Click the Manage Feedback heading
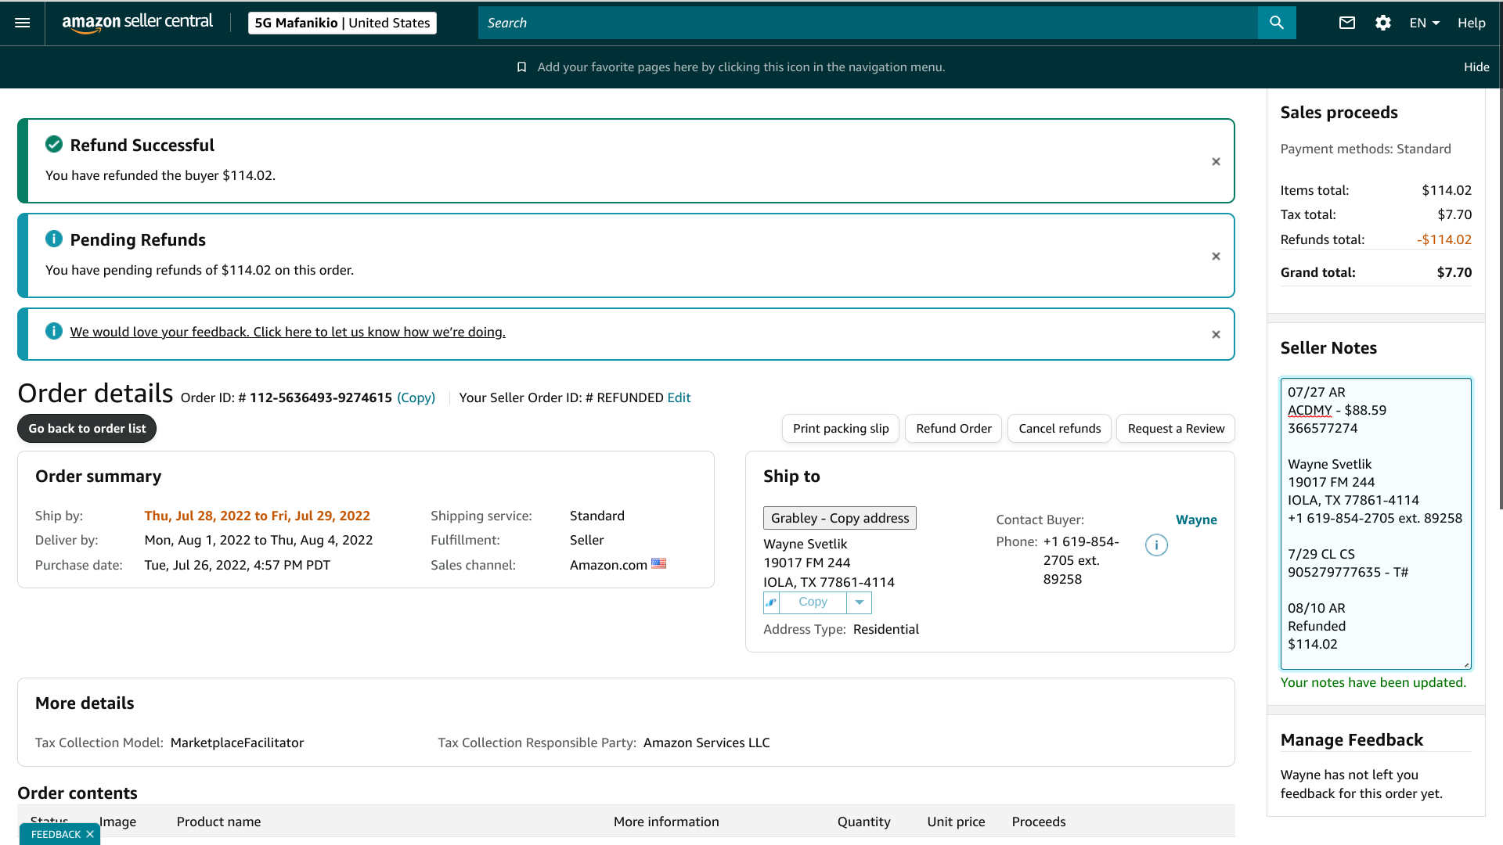Viewport: 1503px width, 845px height. [x=1352, y=740]
